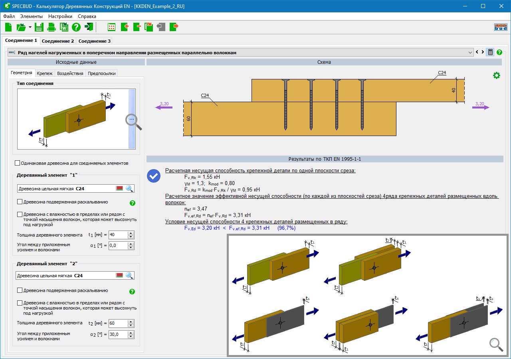Enable same wood for connected elements checkbox

[x=18, y=163]
